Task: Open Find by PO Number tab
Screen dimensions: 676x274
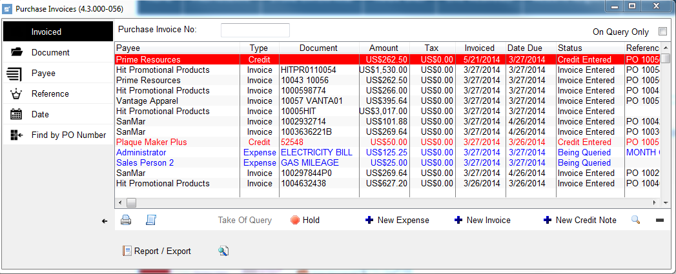Action: [x=57, y=135]
